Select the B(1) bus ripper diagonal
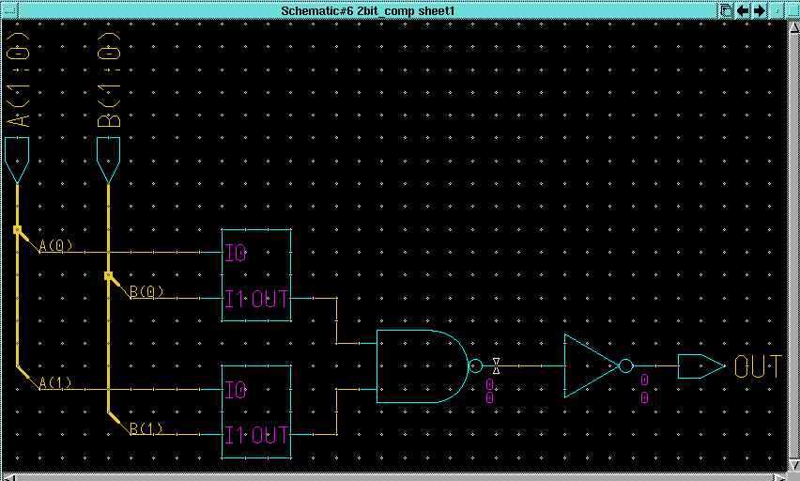The width and height of the screenshot is (800, 481). coord(119,423)
